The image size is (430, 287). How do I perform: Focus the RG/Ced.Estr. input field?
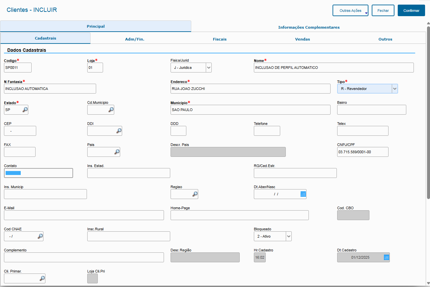(295, 173)
